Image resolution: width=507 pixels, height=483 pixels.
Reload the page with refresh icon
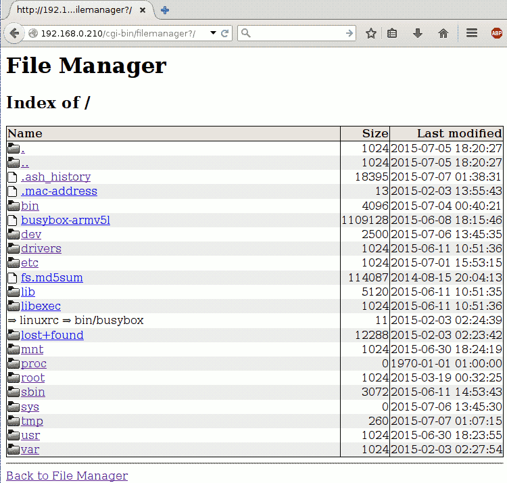pyautogui.click(x=224, y=33)
